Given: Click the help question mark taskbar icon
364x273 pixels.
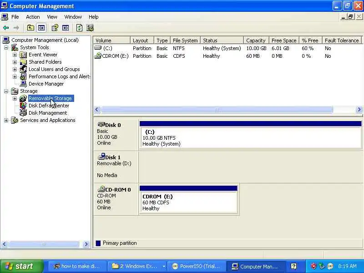Looking at the screenshot, I should [x=293, y=266].
